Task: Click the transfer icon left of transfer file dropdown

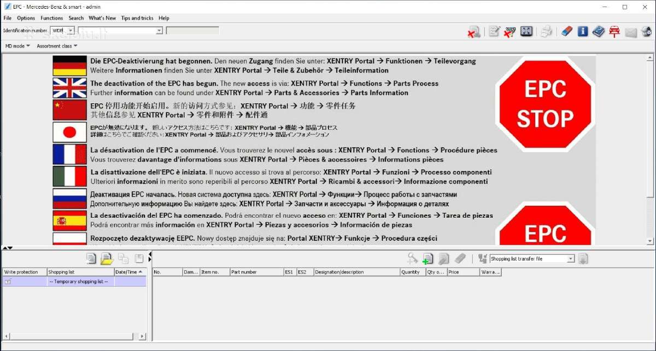Action: [482, 259]
